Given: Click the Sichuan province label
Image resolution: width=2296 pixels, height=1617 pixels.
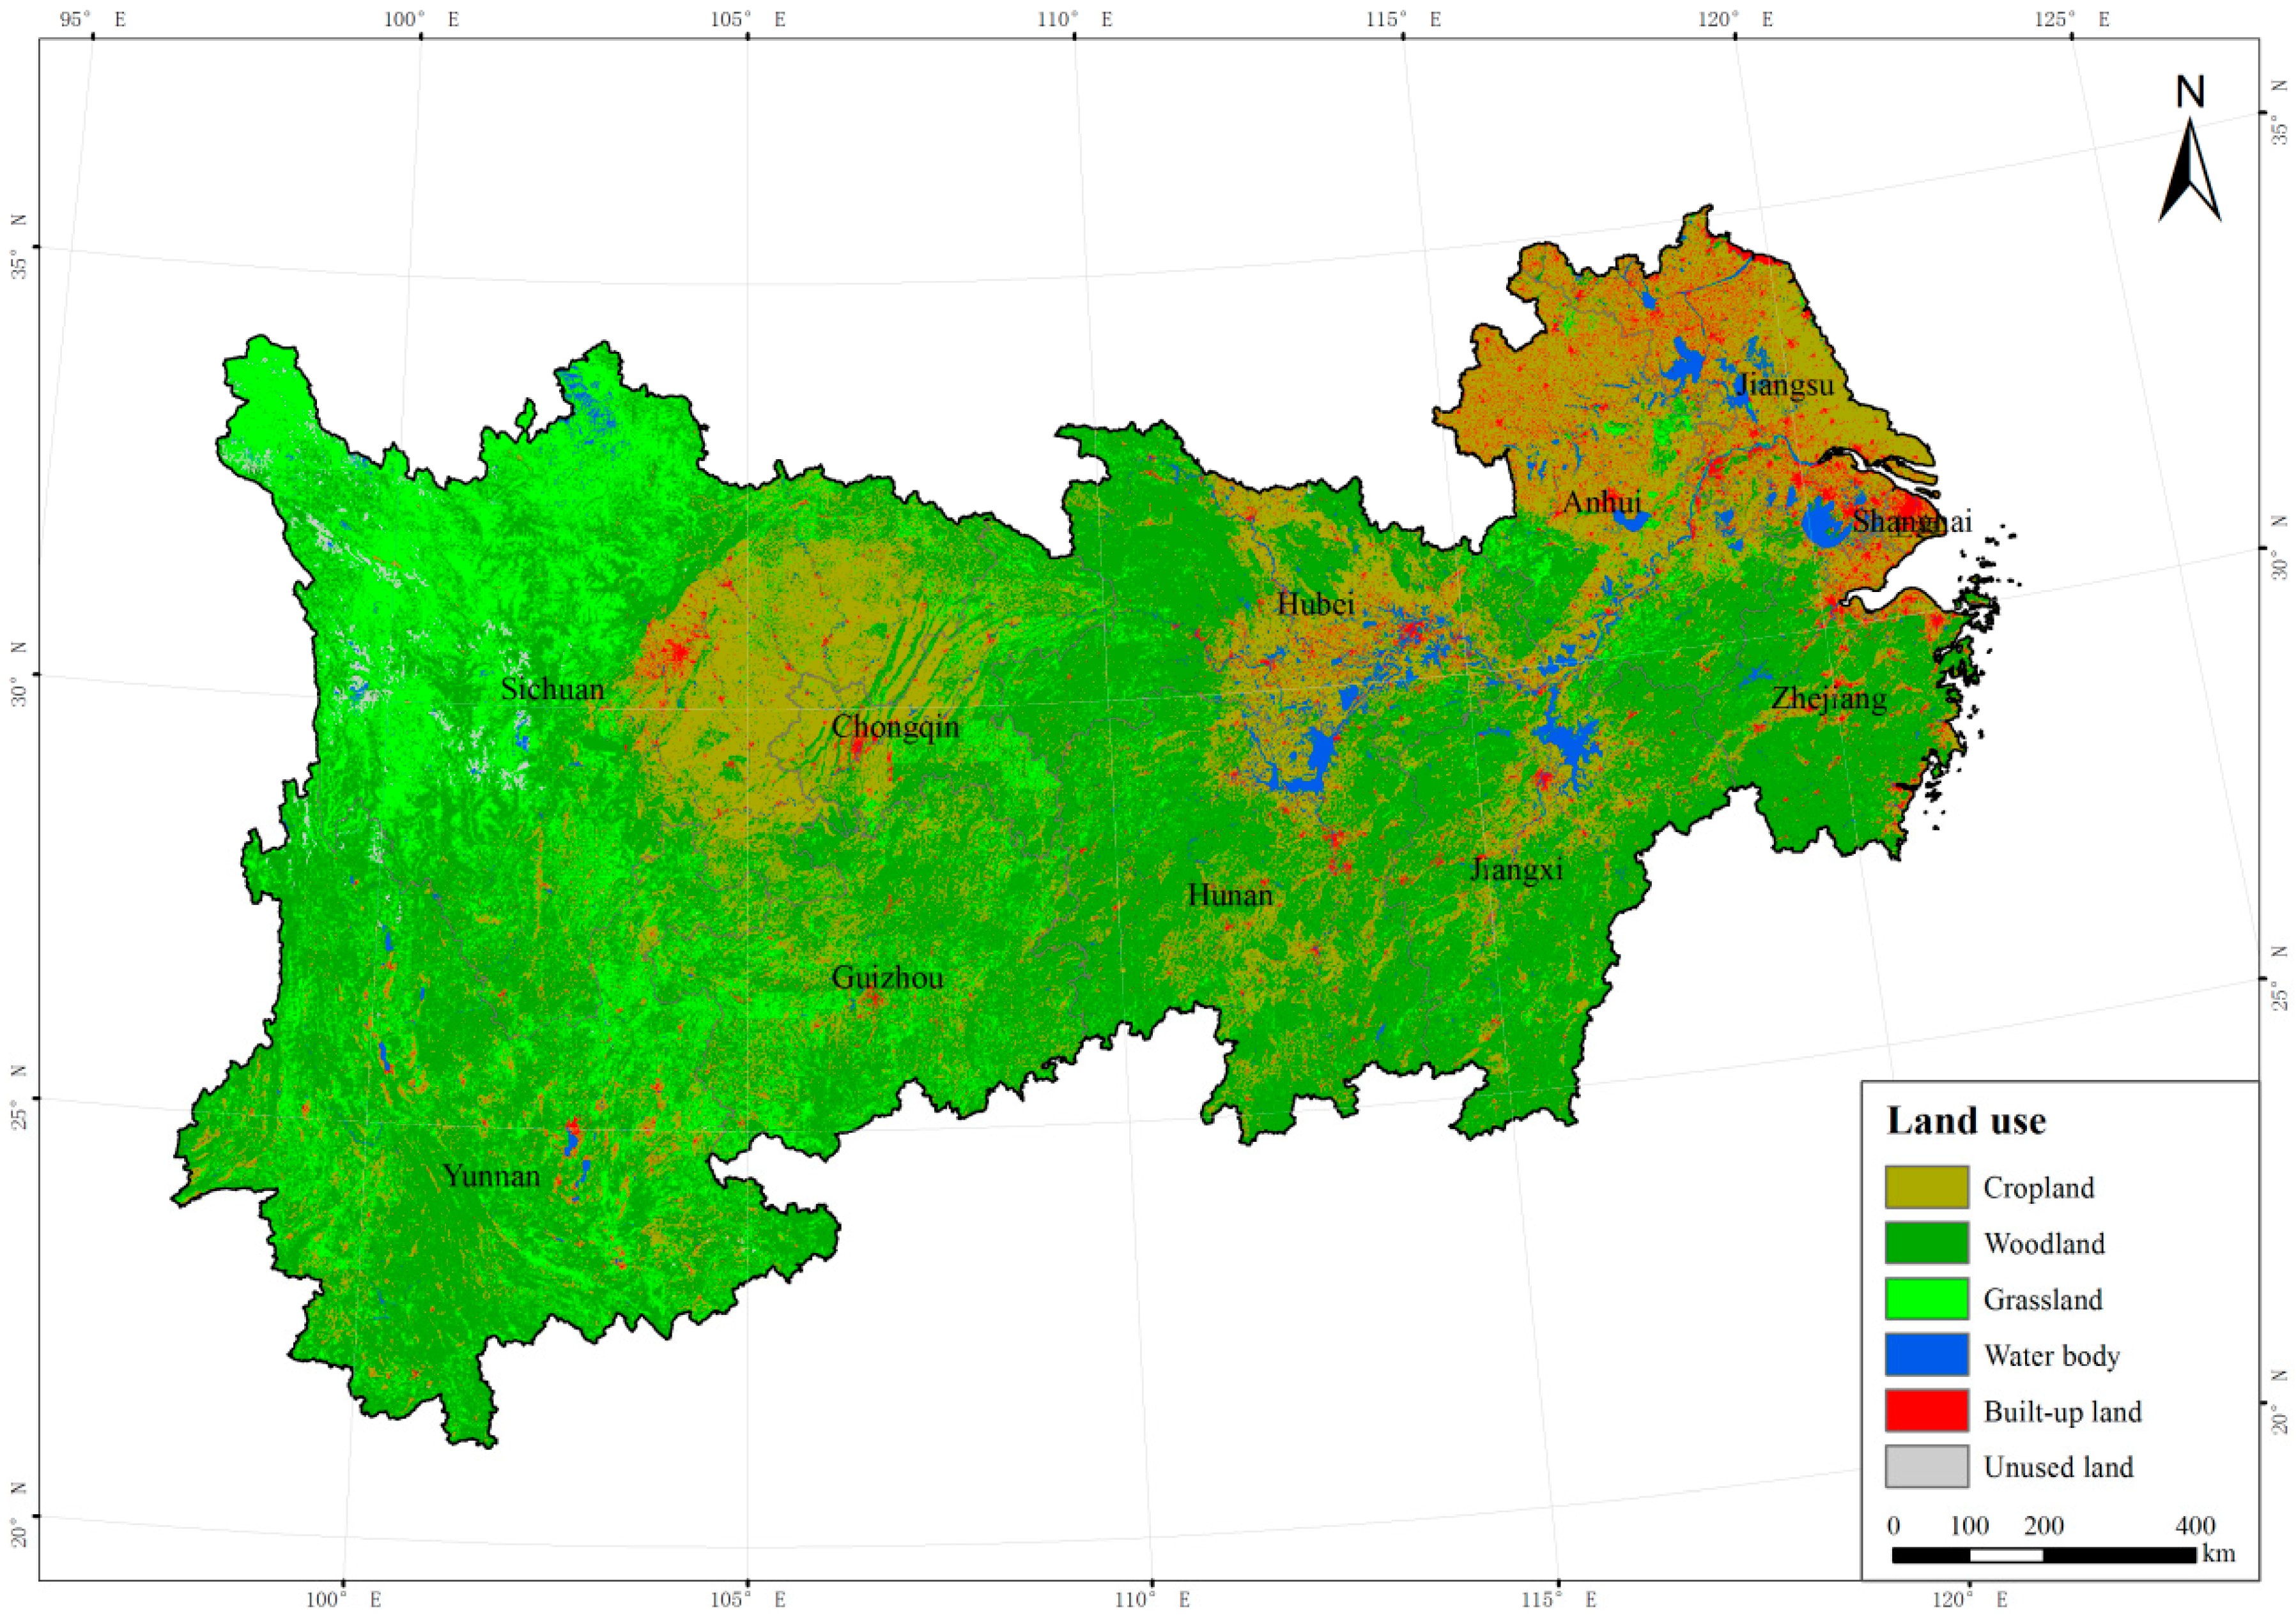Looking at the screenshot, I should tap(552, 690).
